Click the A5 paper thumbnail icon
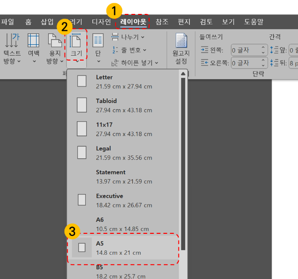The image size is (298, 279). coord(82,247)
